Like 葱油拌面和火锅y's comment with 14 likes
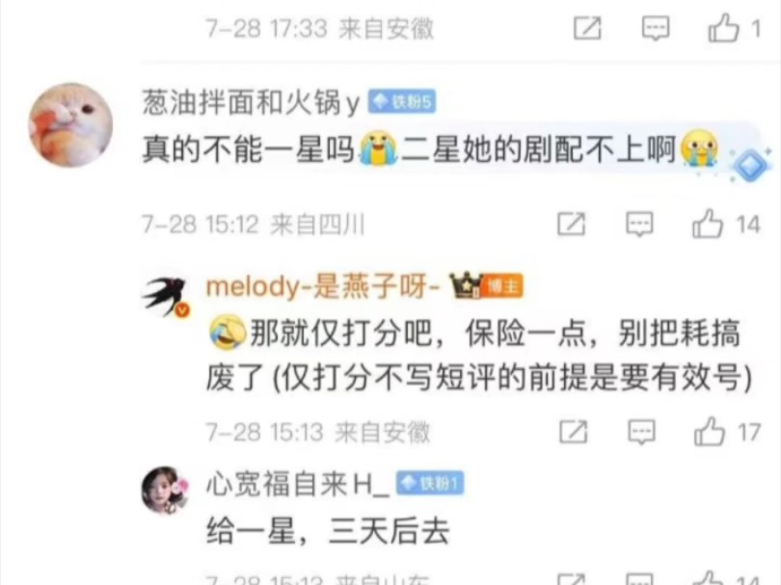The height and width of the screenshot is (585, 781). click(x=708, y=224)
